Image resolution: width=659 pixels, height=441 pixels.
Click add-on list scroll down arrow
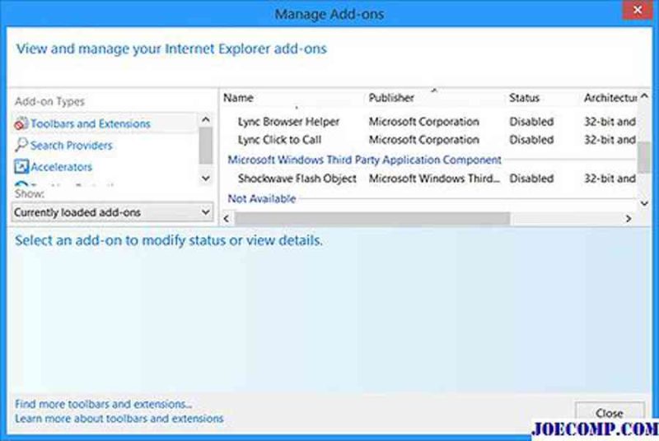(x=644, y=203)
